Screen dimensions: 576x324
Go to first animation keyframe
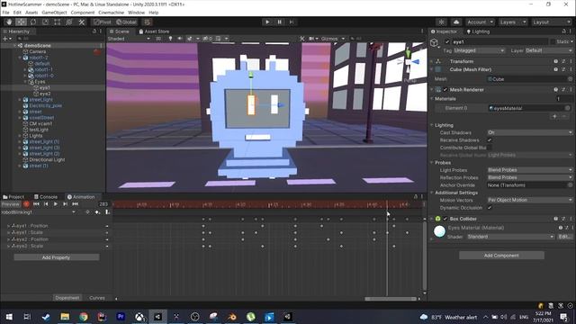coord(36,204)
